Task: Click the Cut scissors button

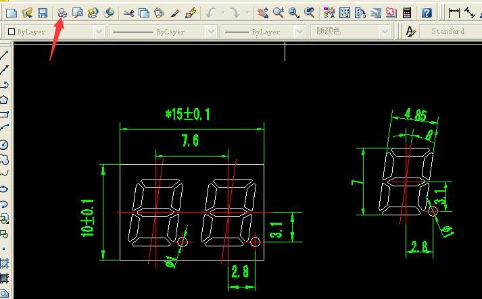Action: pos(128,13)
